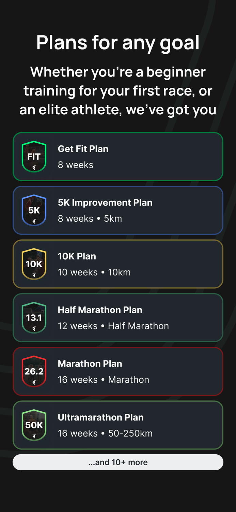Select the FIT shield badge icon
Image resolution: width=236 pixels, height=512 pixels.
pyautogui.click(x=34, y=156)
